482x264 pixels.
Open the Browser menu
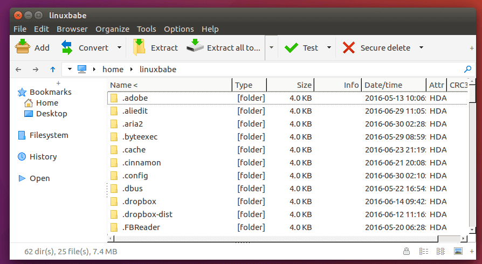tap(72, 29)
